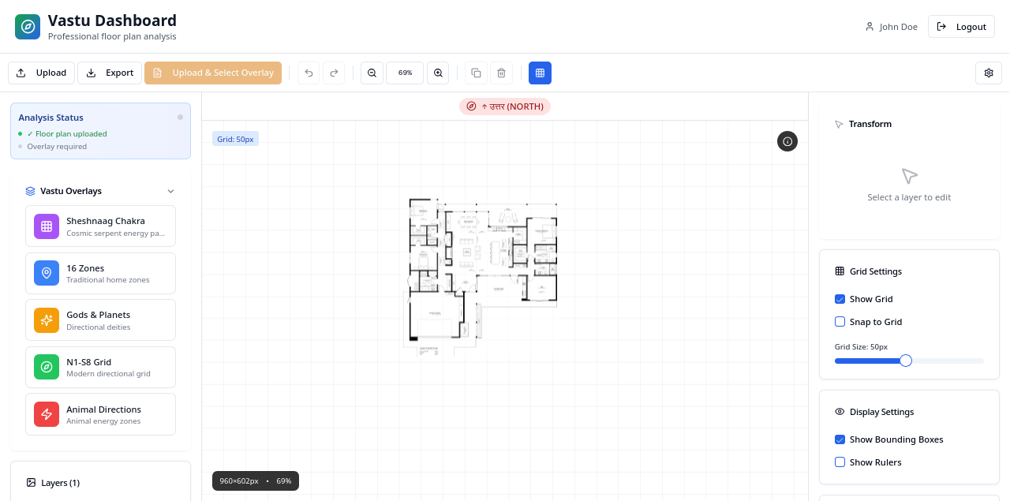Screen dimensions: 1010x501
Task: Select the Animal Directions overlay icon
Action: pyautogui.click(x=46, y=414)
